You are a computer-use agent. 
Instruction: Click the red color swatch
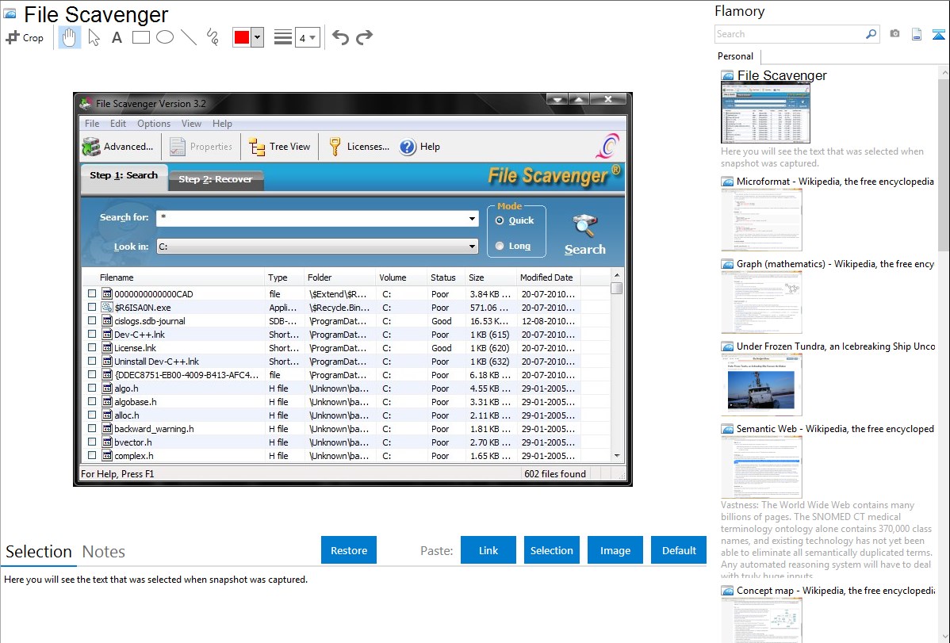coord(242,37)
